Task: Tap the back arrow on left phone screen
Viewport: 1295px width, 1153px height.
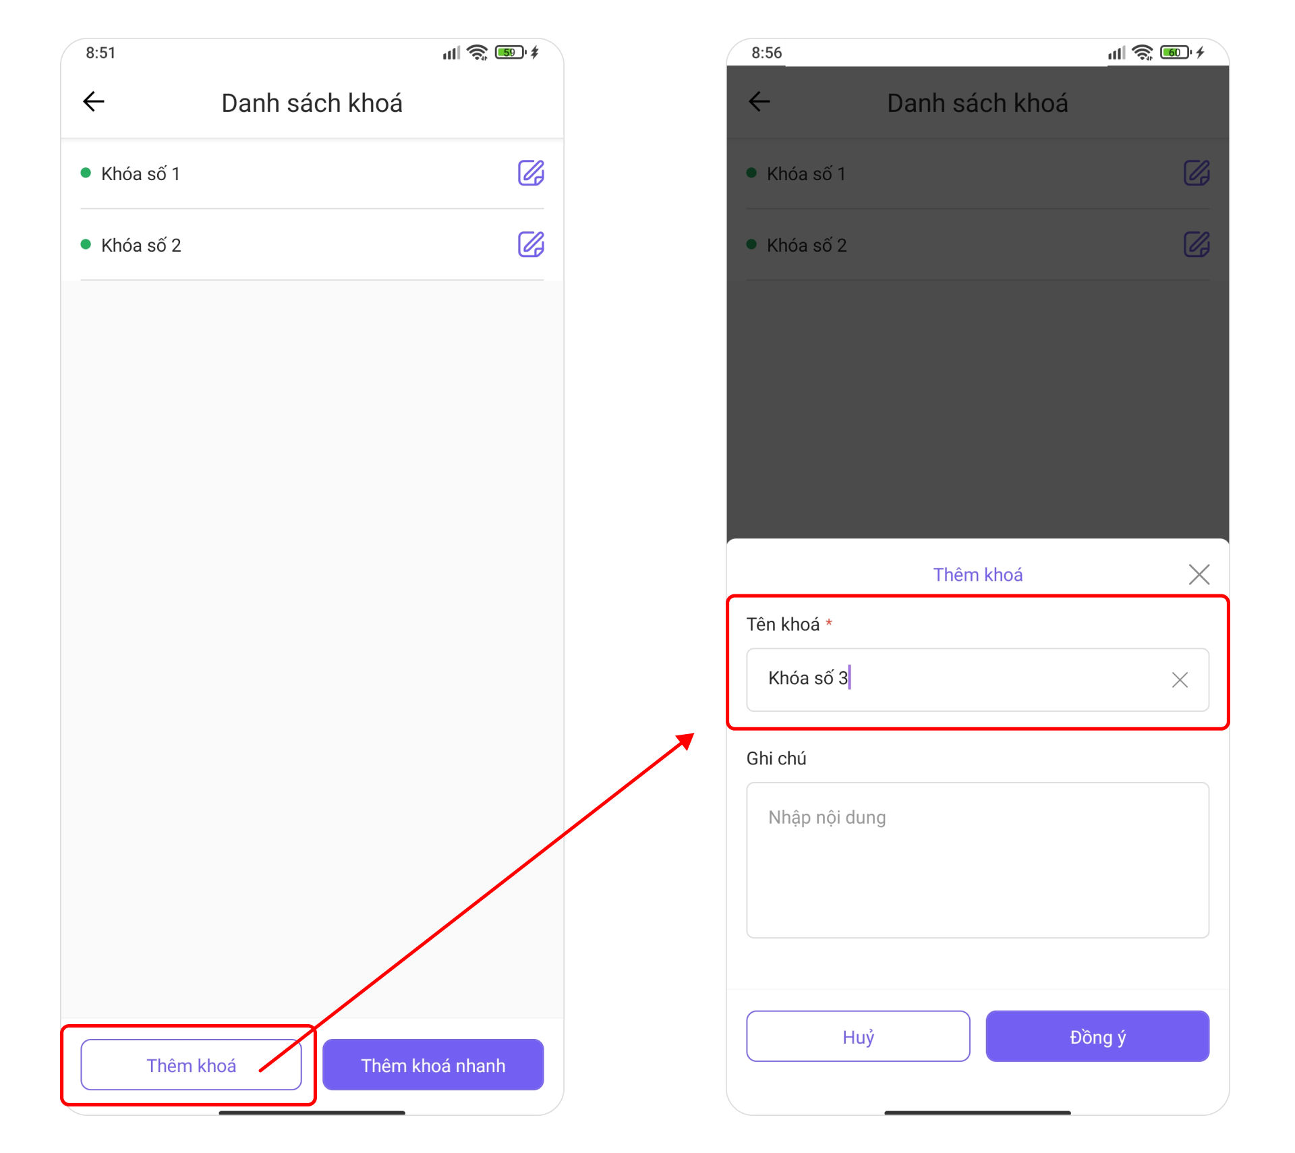Action: click(94, 102)
